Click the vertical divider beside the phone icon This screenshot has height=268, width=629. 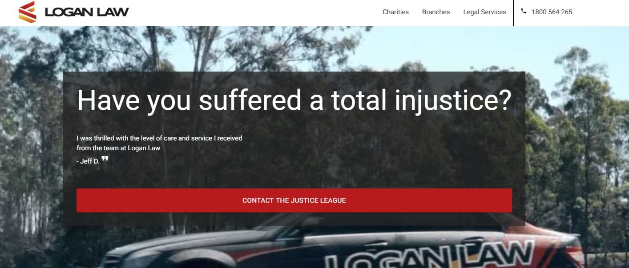click(x=513, y=13)
